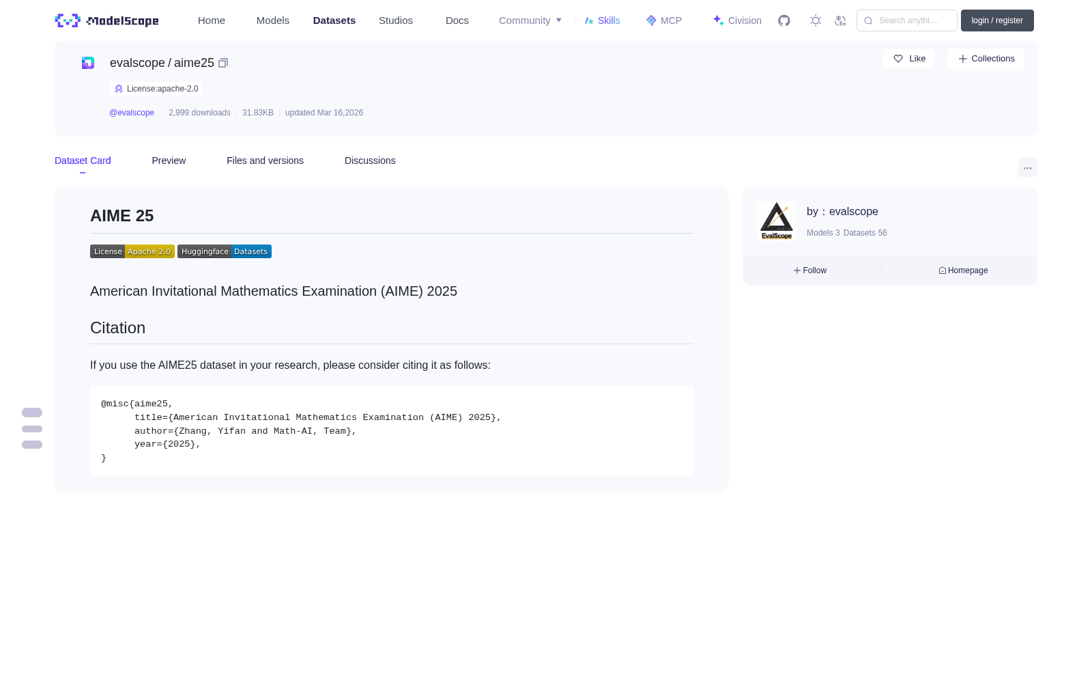Screen dimensions: 1092x683
Task: Open the Docs page
Action: (x=457, y=20)
